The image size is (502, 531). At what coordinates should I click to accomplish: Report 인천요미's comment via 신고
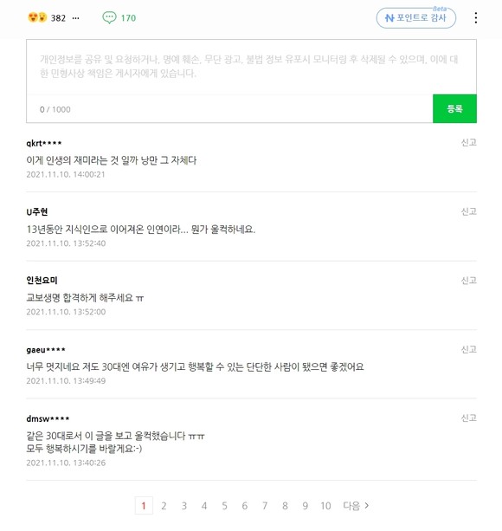[469, 281]
